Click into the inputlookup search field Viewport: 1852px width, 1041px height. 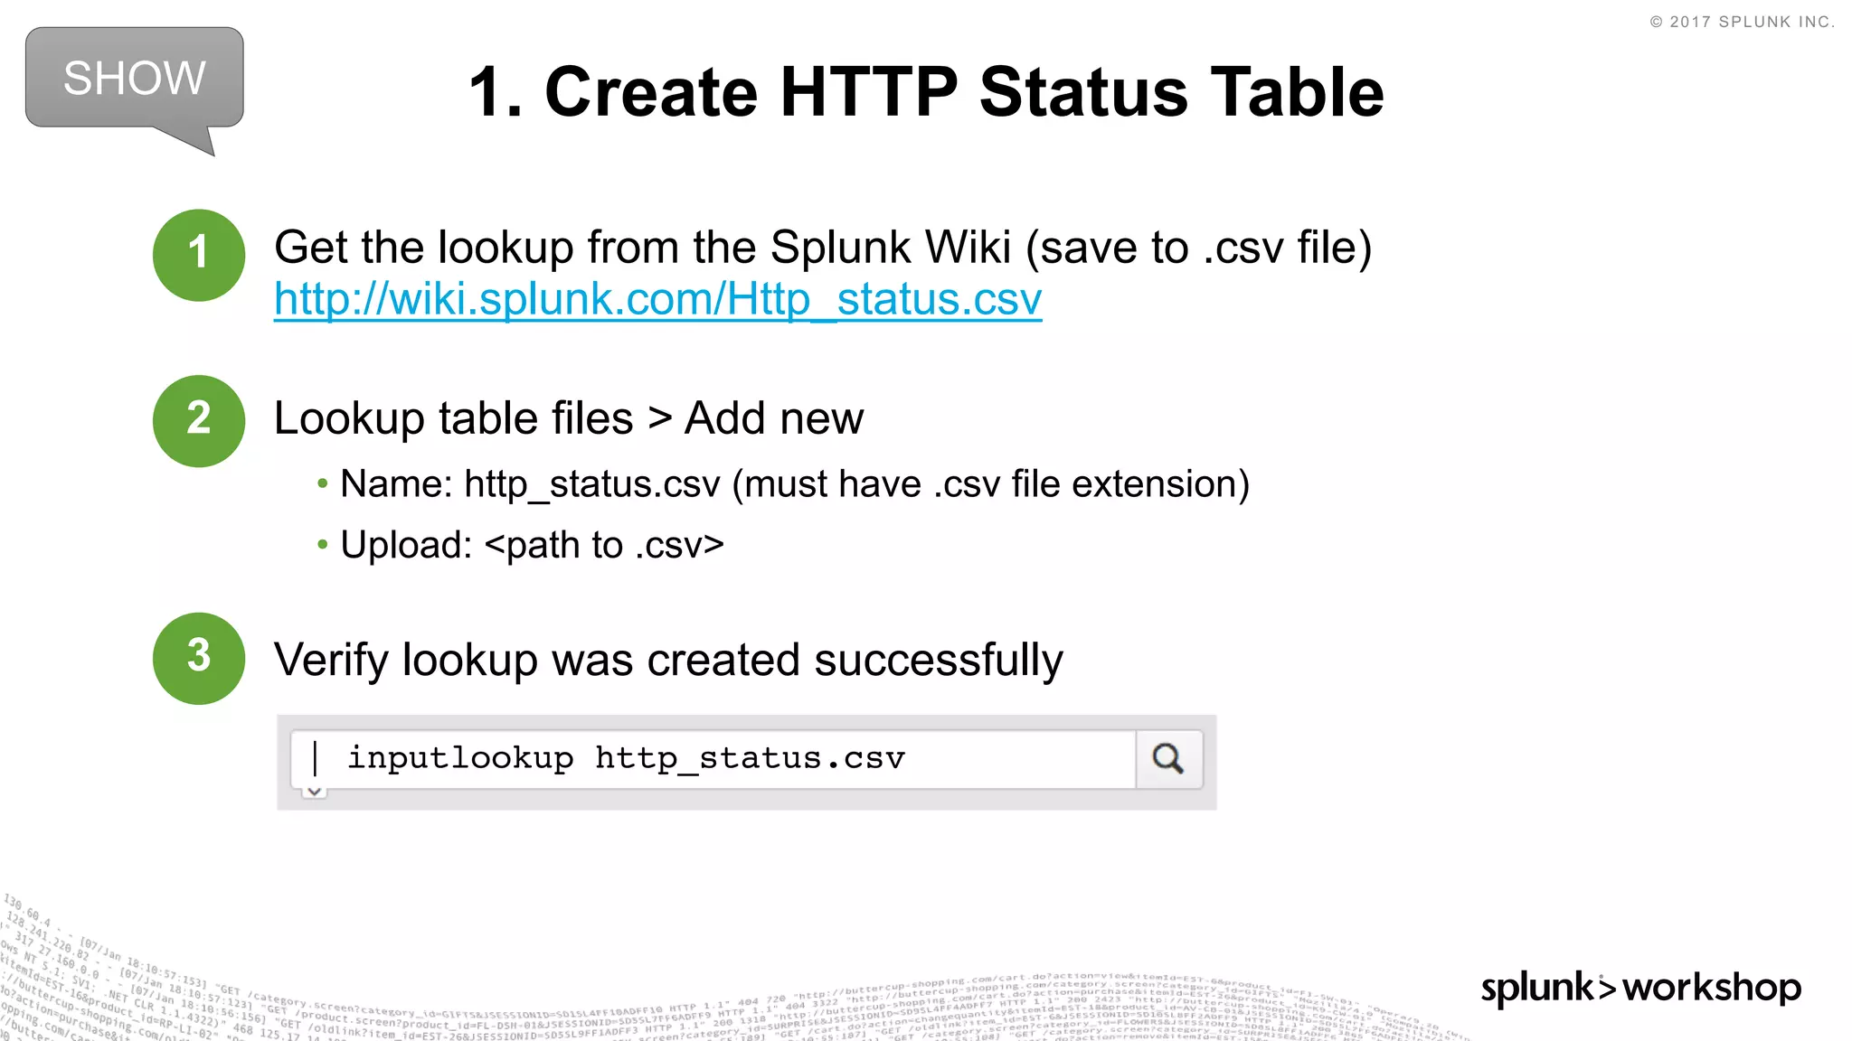click(713, 759)
